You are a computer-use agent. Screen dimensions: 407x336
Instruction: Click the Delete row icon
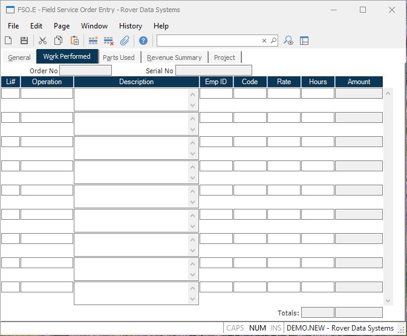109,41
